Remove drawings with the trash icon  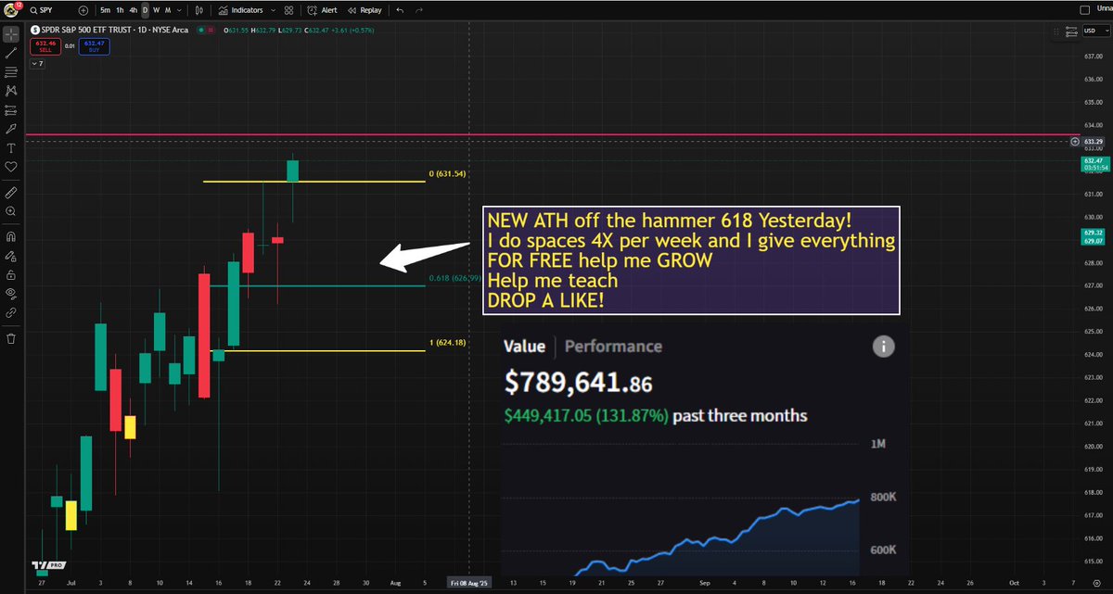pyautogui.click(x=11, y=339)
